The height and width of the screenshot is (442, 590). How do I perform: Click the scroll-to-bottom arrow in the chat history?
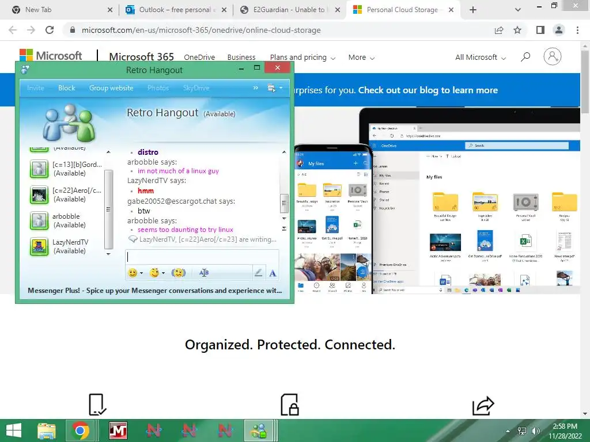tap(285, 228)
